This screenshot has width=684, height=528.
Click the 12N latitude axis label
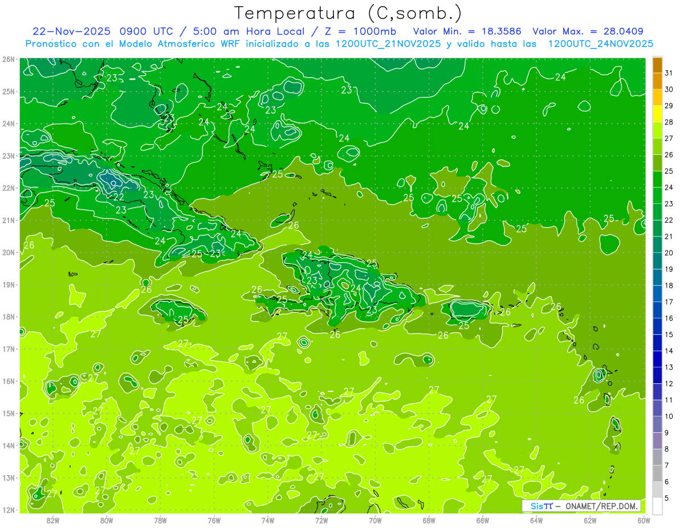tap(9, 510)
